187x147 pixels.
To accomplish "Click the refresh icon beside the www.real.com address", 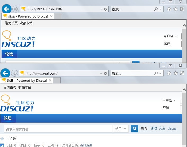I will 106,73.
